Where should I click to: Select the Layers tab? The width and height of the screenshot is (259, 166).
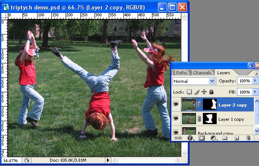coord(223,72)
